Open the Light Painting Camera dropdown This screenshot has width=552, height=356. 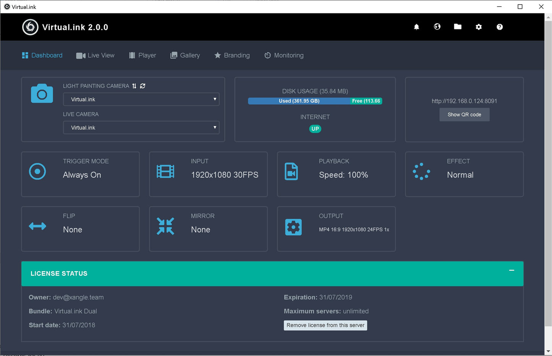pos(141,99)
